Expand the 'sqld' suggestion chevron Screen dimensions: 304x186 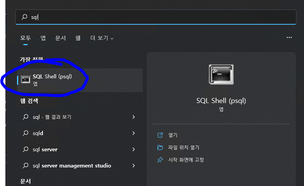[133, 133]
